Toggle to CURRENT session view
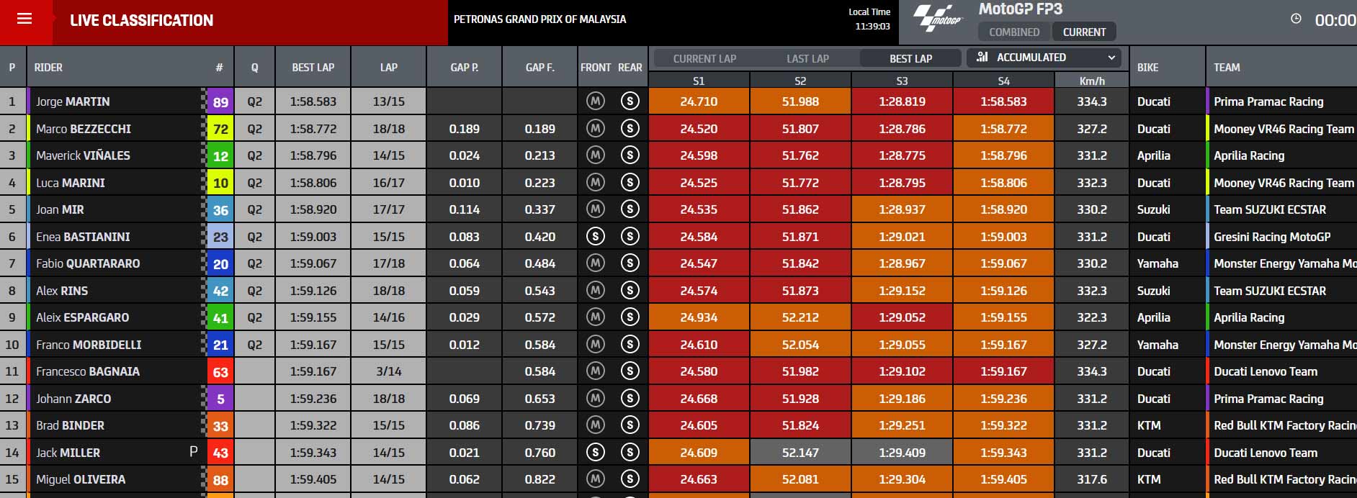 (1084, 32)
